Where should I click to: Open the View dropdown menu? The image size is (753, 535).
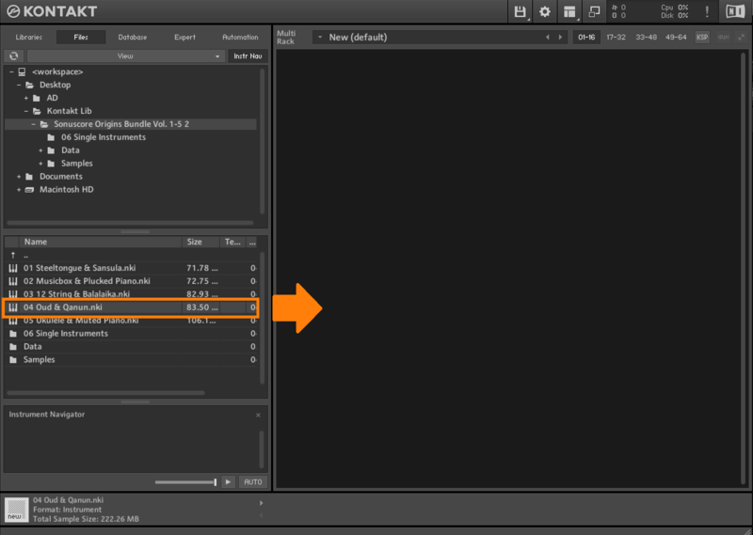[x=126, y=56]
